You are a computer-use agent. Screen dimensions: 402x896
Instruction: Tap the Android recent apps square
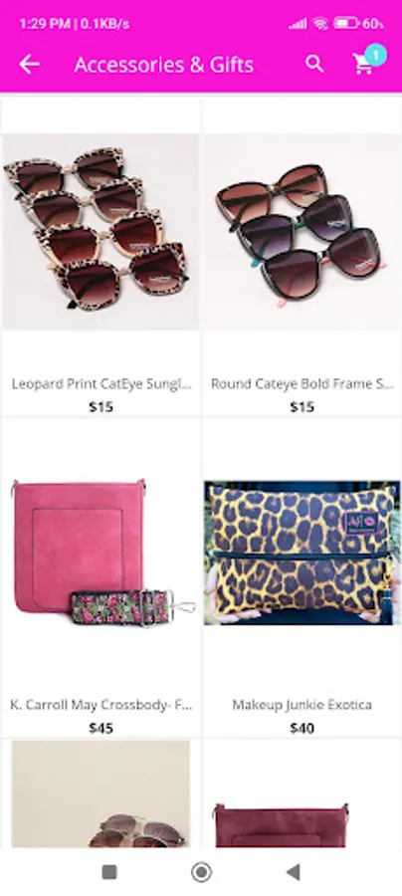coord(109,872)
